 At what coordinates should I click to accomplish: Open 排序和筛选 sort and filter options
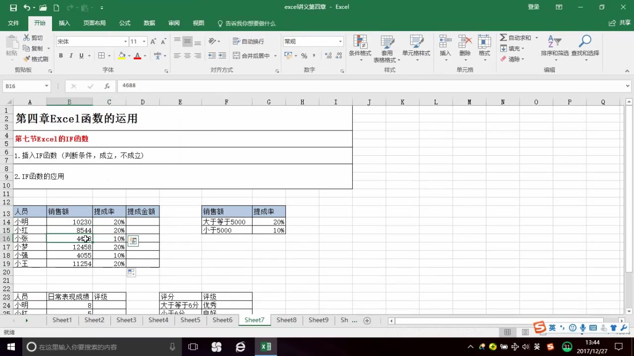click(x=556, y=47)
